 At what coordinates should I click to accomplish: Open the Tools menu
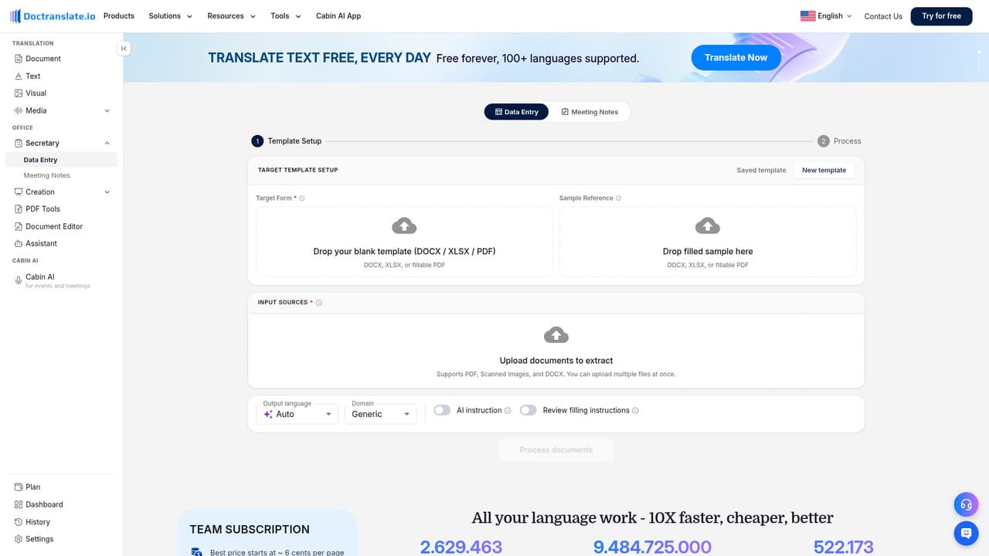coord(286,16)
